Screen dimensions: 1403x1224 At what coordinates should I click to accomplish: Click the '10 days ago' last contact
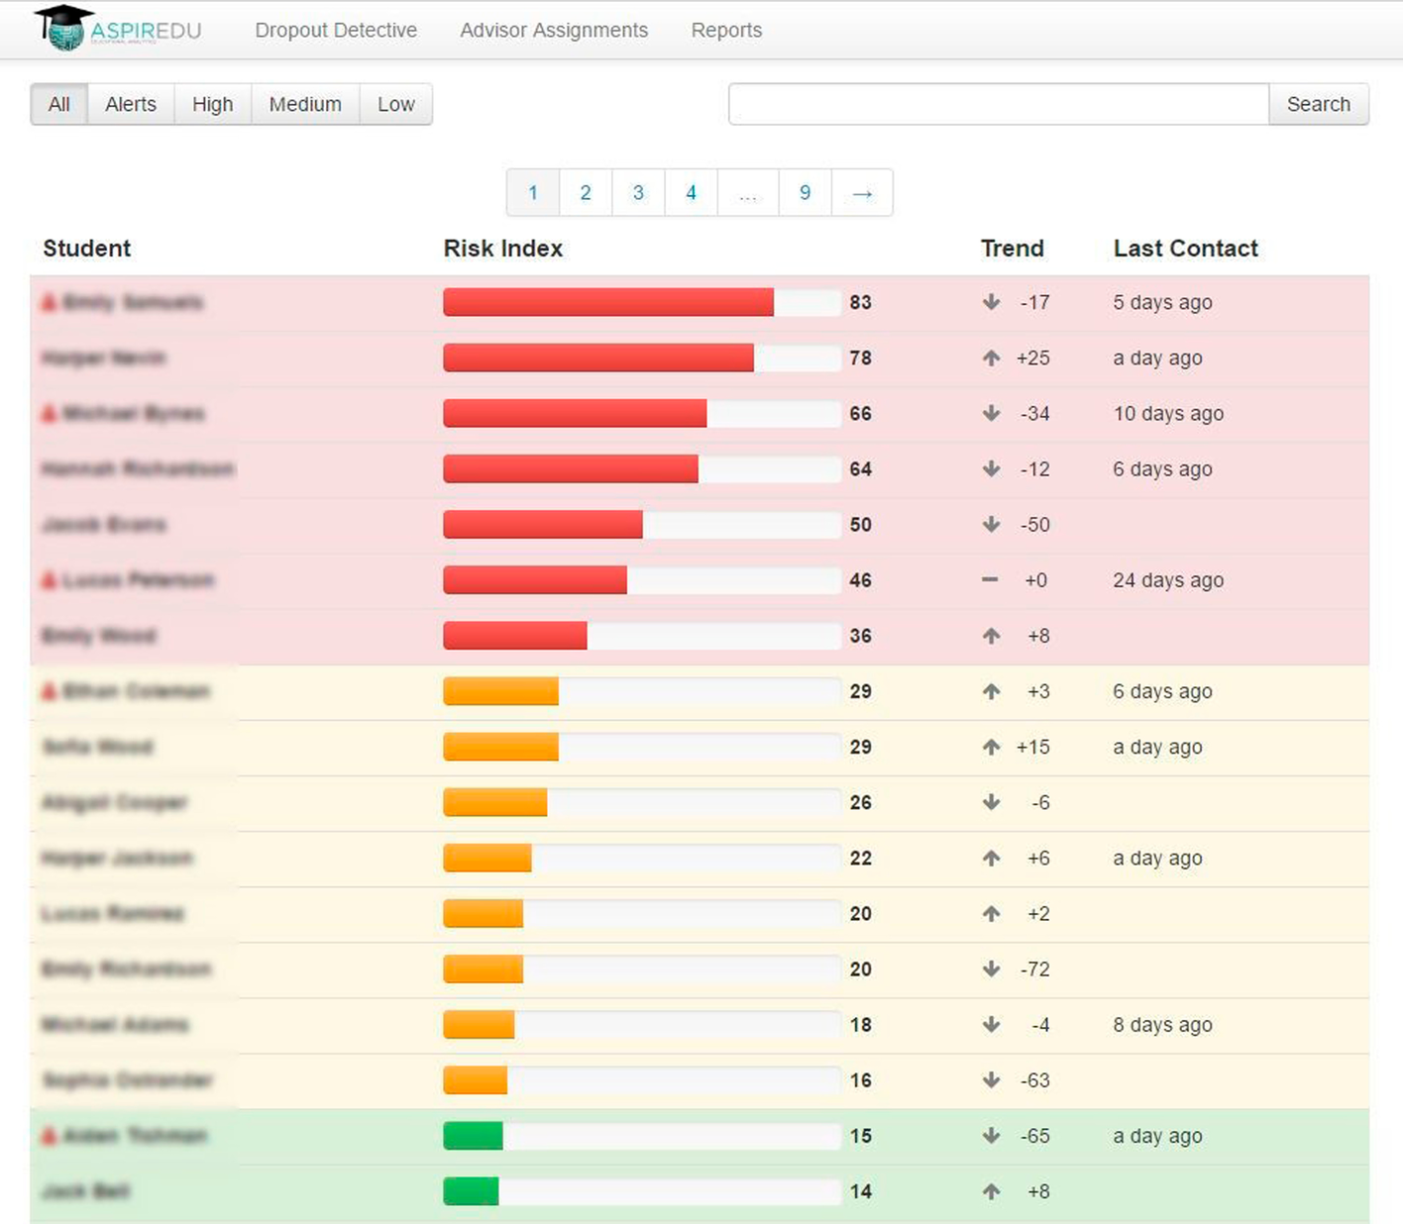click(x=1168, y=414)
